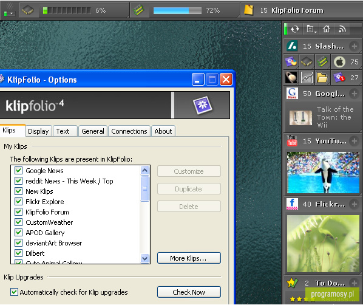This screenshot has width=363, height=305.
Task: Uncheck the KlipFolio Forum checkbox
Action: pos(19,211)
